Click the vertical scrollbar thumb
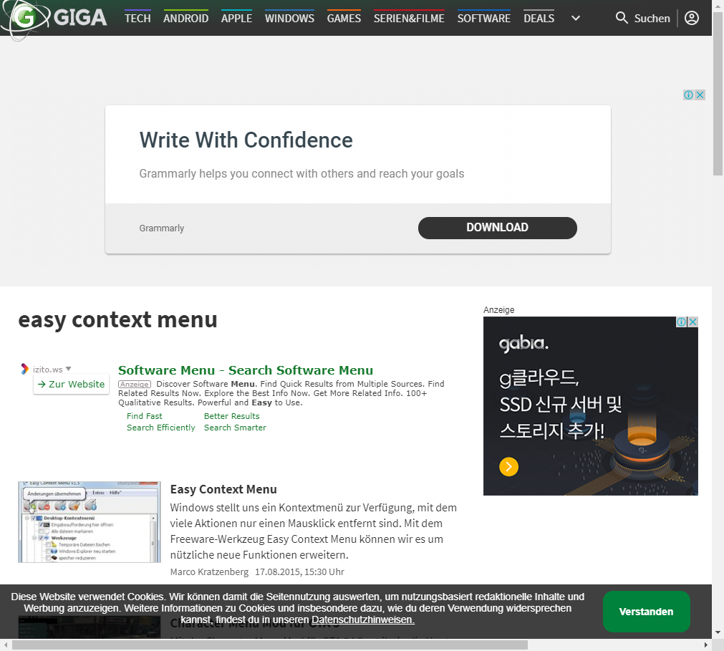 718,95
